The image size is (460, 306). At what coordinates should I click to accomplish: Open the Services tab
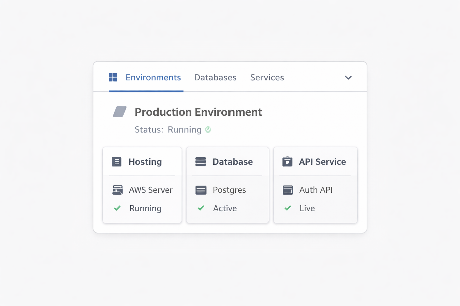click(267, 77)
